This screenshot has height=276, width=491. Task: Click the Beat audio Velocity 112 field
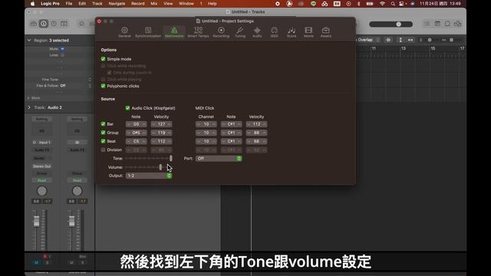[161, 141]
